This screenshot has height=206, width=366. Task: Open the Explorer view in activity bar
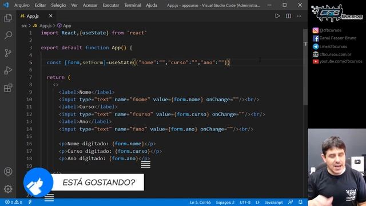(x=8, y=18)
